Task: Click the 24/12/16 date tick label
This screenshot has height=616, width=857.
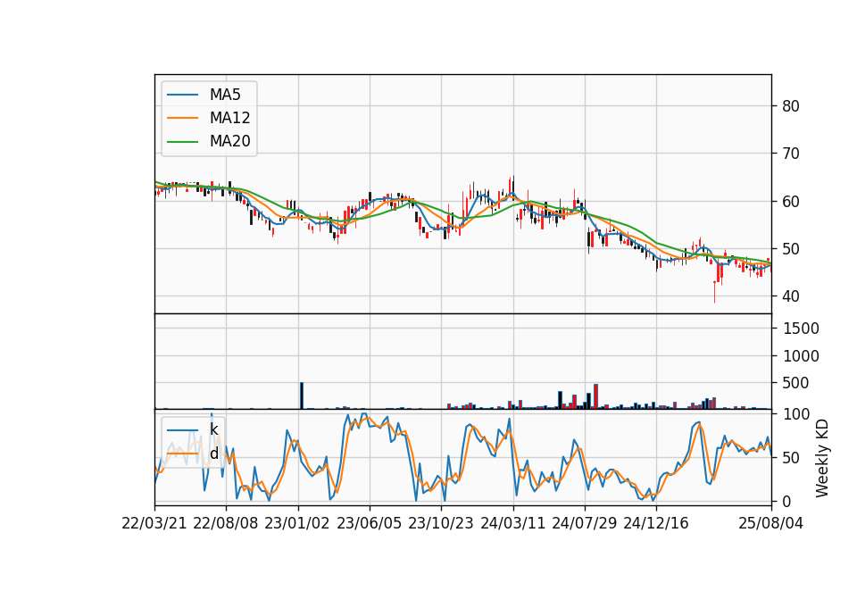Action: pyautogui.click(x=656, y=523)
